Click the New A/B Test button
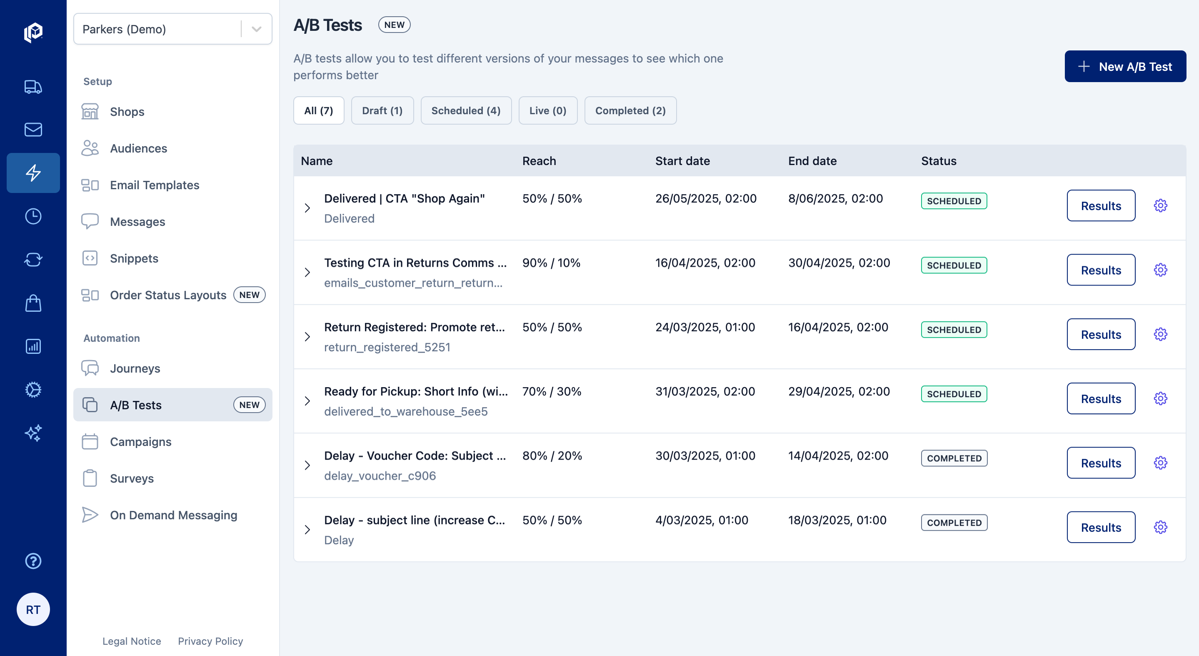1199x656 pixels. point(1124,66)
